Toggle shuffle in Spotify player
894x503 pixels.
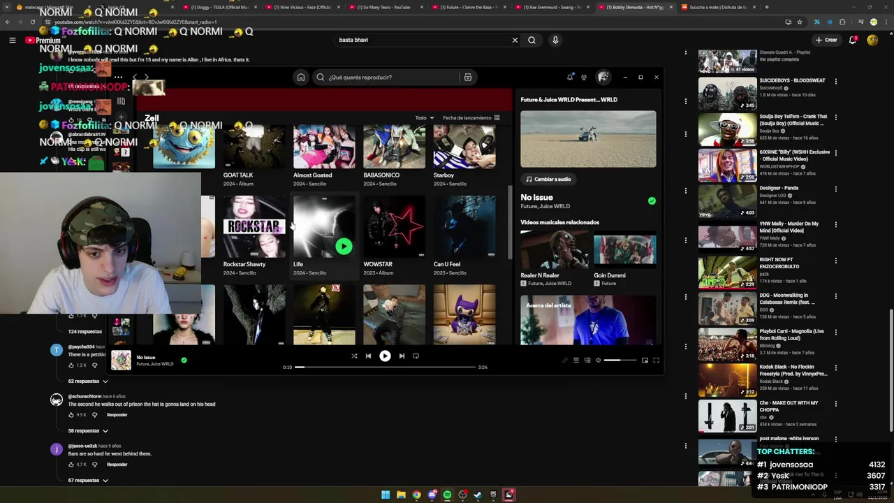(x=354, y=356)
